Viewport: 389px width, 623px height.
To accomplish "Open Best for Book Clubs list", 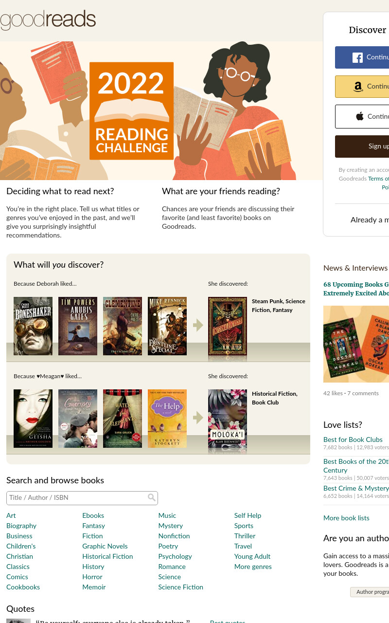I will (353, 440).
